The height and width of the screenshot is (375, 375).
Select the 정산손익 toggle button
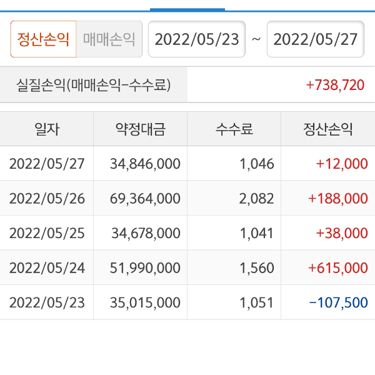(44, 39)
